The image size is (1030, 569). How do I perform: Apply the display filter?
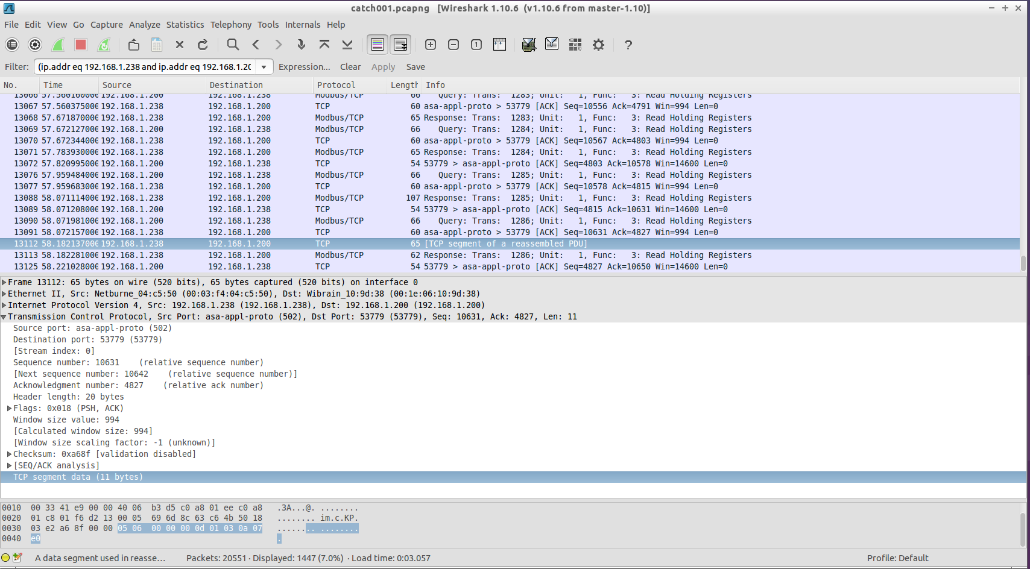pos(384,67)
